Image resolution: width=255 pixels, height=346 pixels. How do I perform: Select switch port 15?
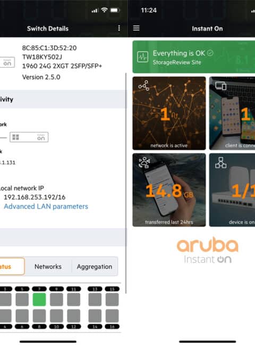pos(112,300)
